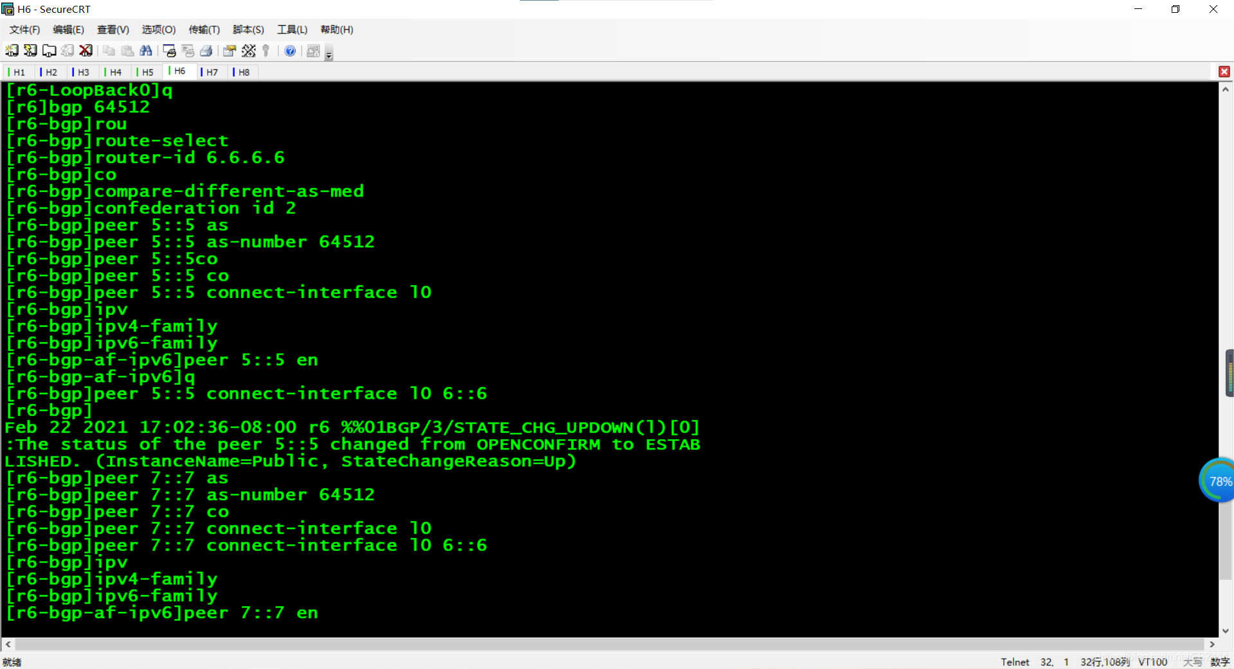1234x669 pixels.
Task: Click terminal line 'router-id 6.6.6.6'
Action: point(145,157)
